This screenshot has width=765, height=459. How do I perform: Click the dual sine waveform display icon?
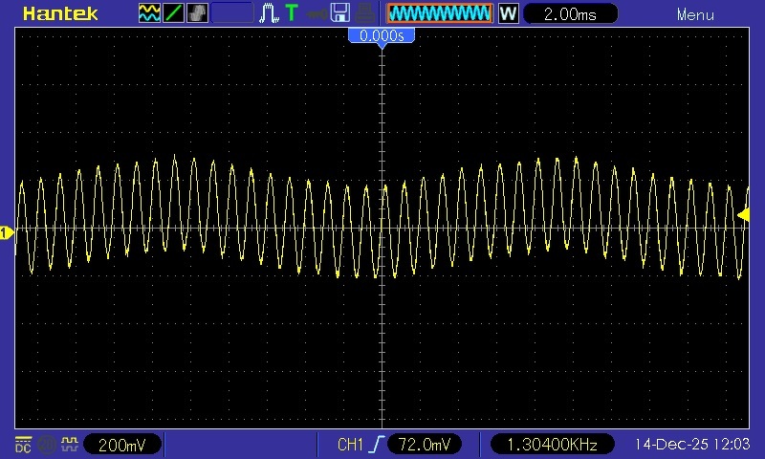click(149, 13)
